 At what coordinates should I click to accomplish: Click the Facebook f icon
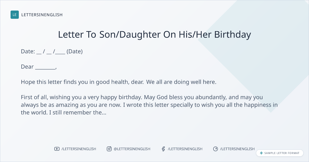(163, 149)
